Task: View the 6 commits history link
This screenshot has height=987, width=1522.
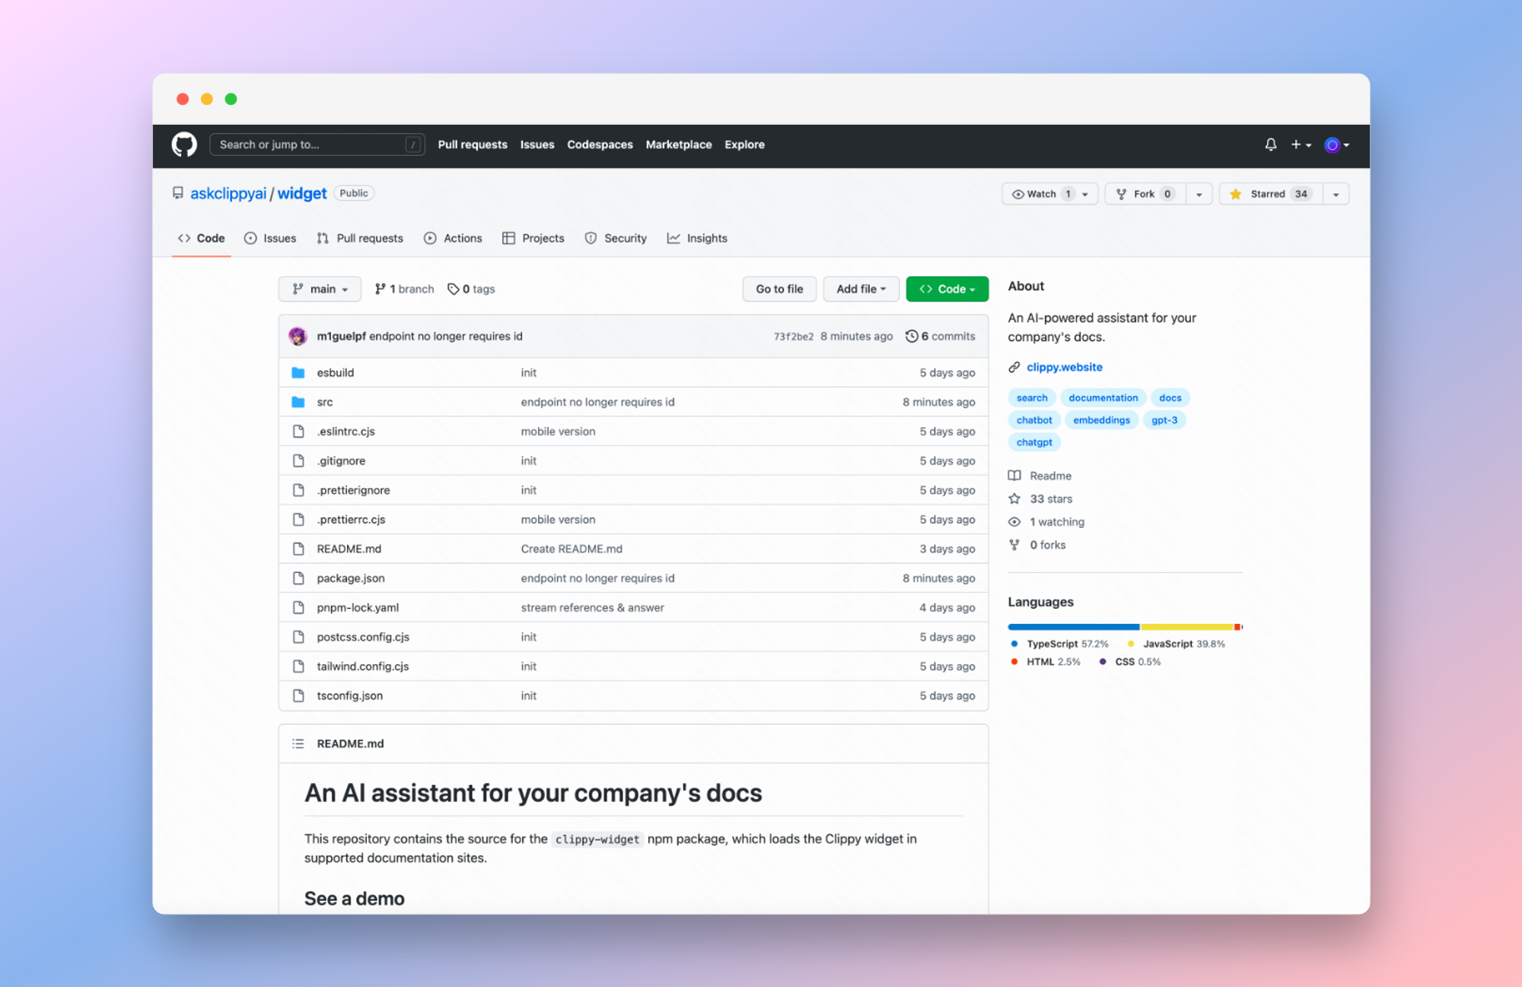Action: (x=941, y=336)
